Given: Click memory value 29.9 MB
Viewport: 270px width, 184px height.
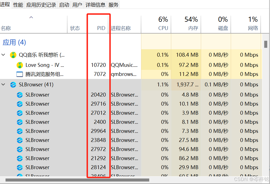Looking at the screenshot, I should click(x=189, y=167).
